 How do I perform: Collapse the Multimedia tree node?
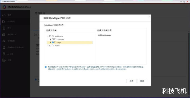48,36
